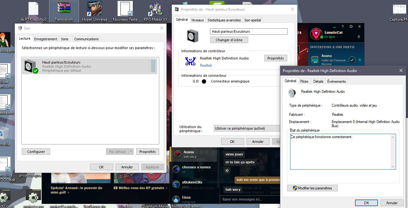Close the Son dialog window
The image size is (408, 208).
click(162, 28)
